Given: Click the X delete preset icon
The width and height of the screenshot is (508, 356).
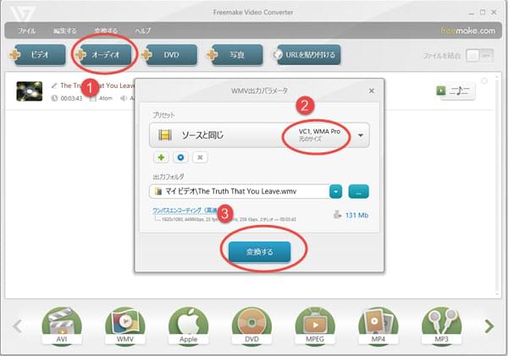Looking at the screenshot, I should pyautogui.click(x=200, y=157).
